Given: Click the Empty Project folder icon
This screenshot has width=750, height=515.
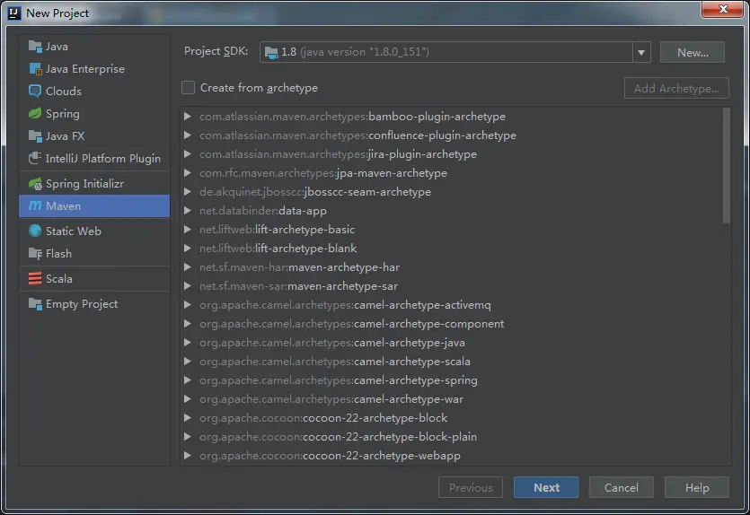Looking at the screenshot, I should coord(35,304).
